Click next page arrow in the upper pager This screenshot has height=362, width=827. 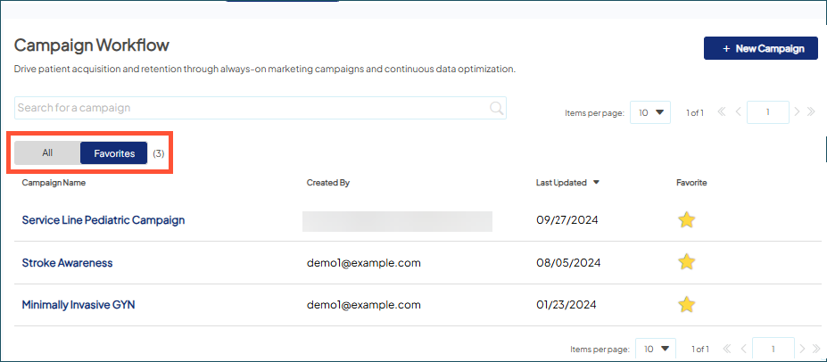tap(798, 112)
